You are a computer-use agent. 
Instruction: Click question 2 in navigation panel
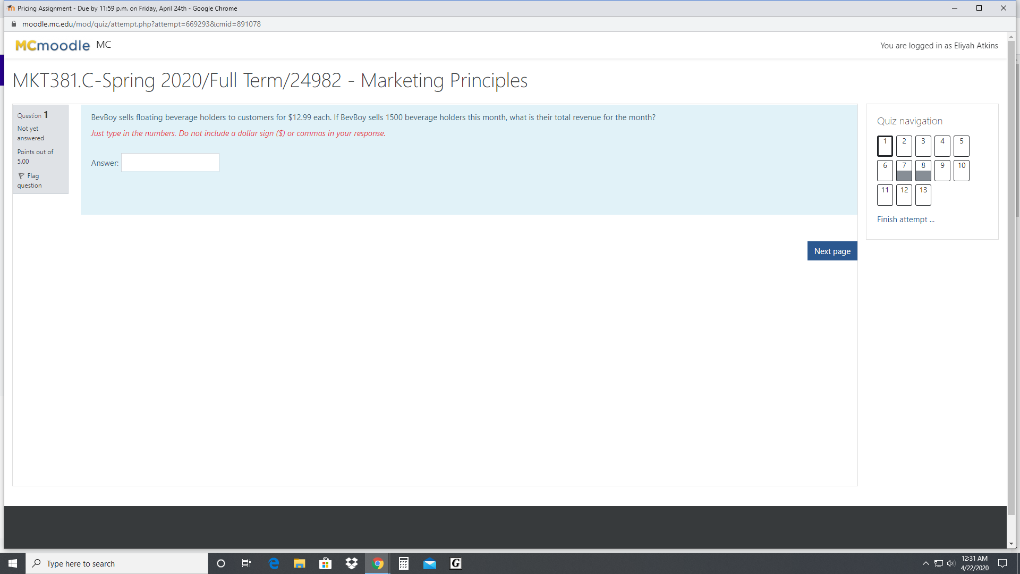[x=904, y=145]
